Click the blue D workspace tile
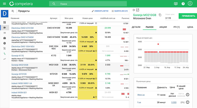197x108 pixels. pos(5,13)
